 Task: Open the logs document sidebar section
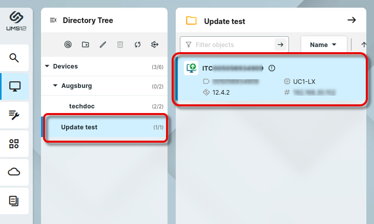(14, 201)
